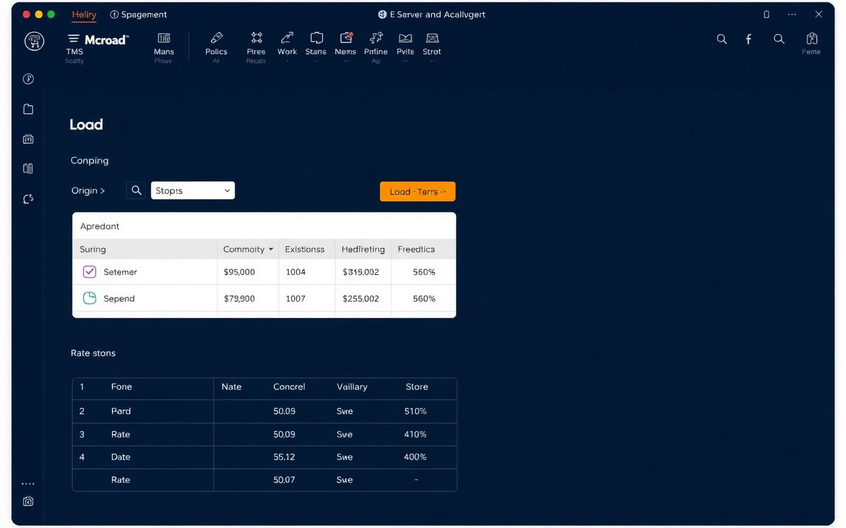This screenshot has height=528, width=846.
Task: Open the Prtine toolbar icon
Action: click(376, 38)
